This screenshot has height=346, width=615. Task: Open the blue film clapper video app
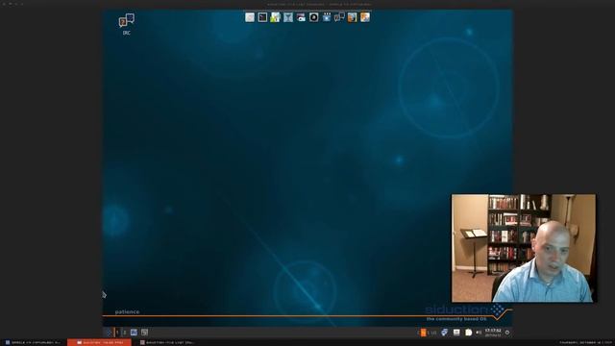327,17
